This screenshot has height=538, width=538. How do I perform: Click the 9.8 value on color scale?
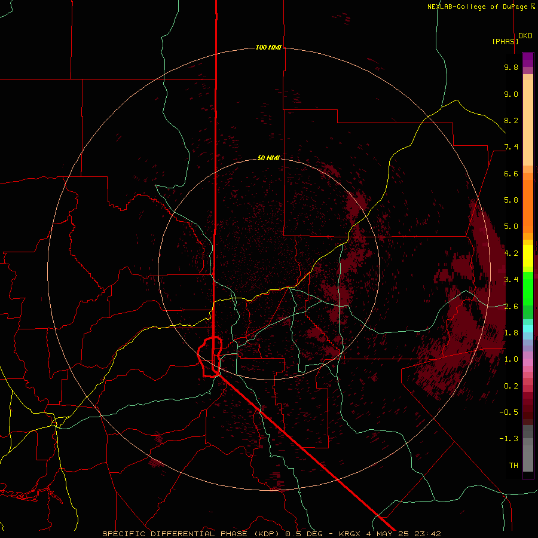pyautogui.click(x=511, y=67)
